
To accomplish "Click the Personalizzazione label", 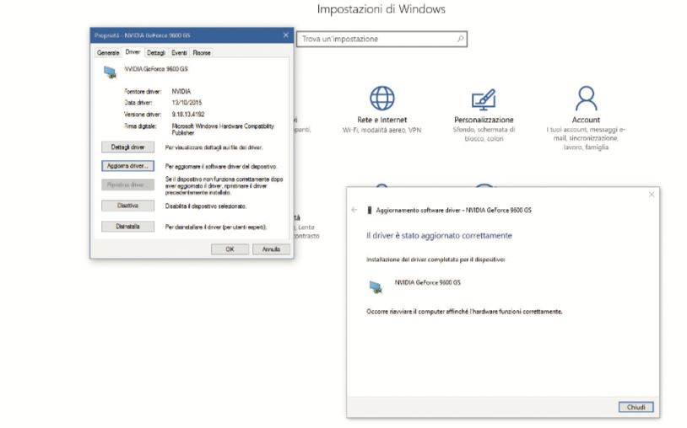I will point(484,120).
